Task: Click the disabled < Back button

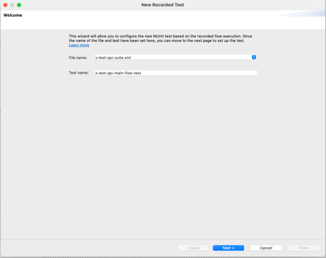Action: click(193, 248)
